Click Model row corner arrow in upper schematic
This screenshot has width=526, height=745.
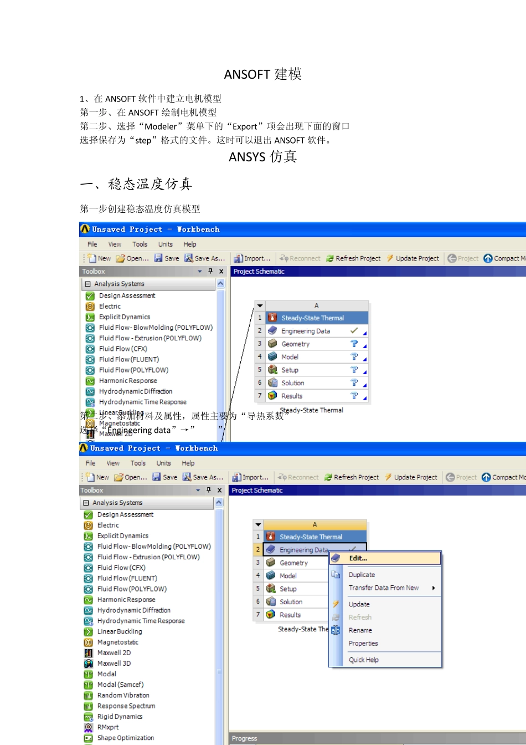(x=365, y=359)
